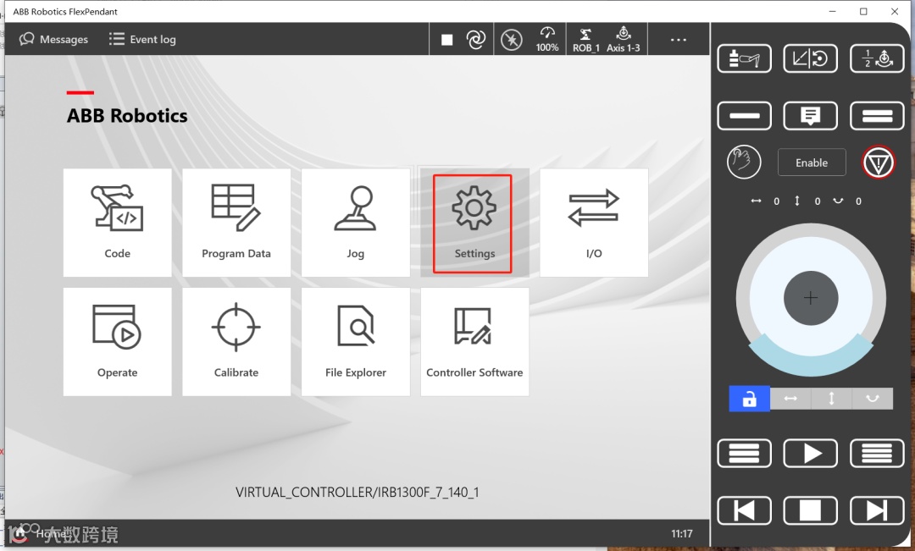
Task: Open the File Explorer tile
Action: pos(355,342)
